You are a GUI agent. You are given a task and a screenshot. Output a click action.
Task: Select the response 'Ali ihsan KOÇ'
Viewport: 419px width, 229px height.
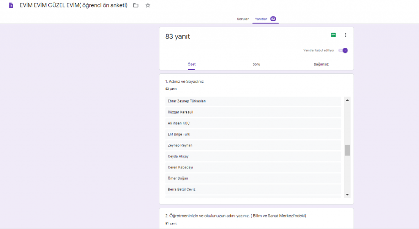[253, 123]
